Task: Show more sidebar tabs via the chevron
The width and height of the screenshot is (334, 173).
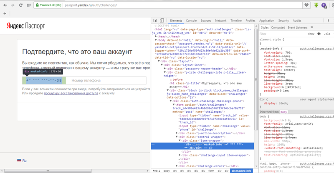Action: (x=312, y=27)
